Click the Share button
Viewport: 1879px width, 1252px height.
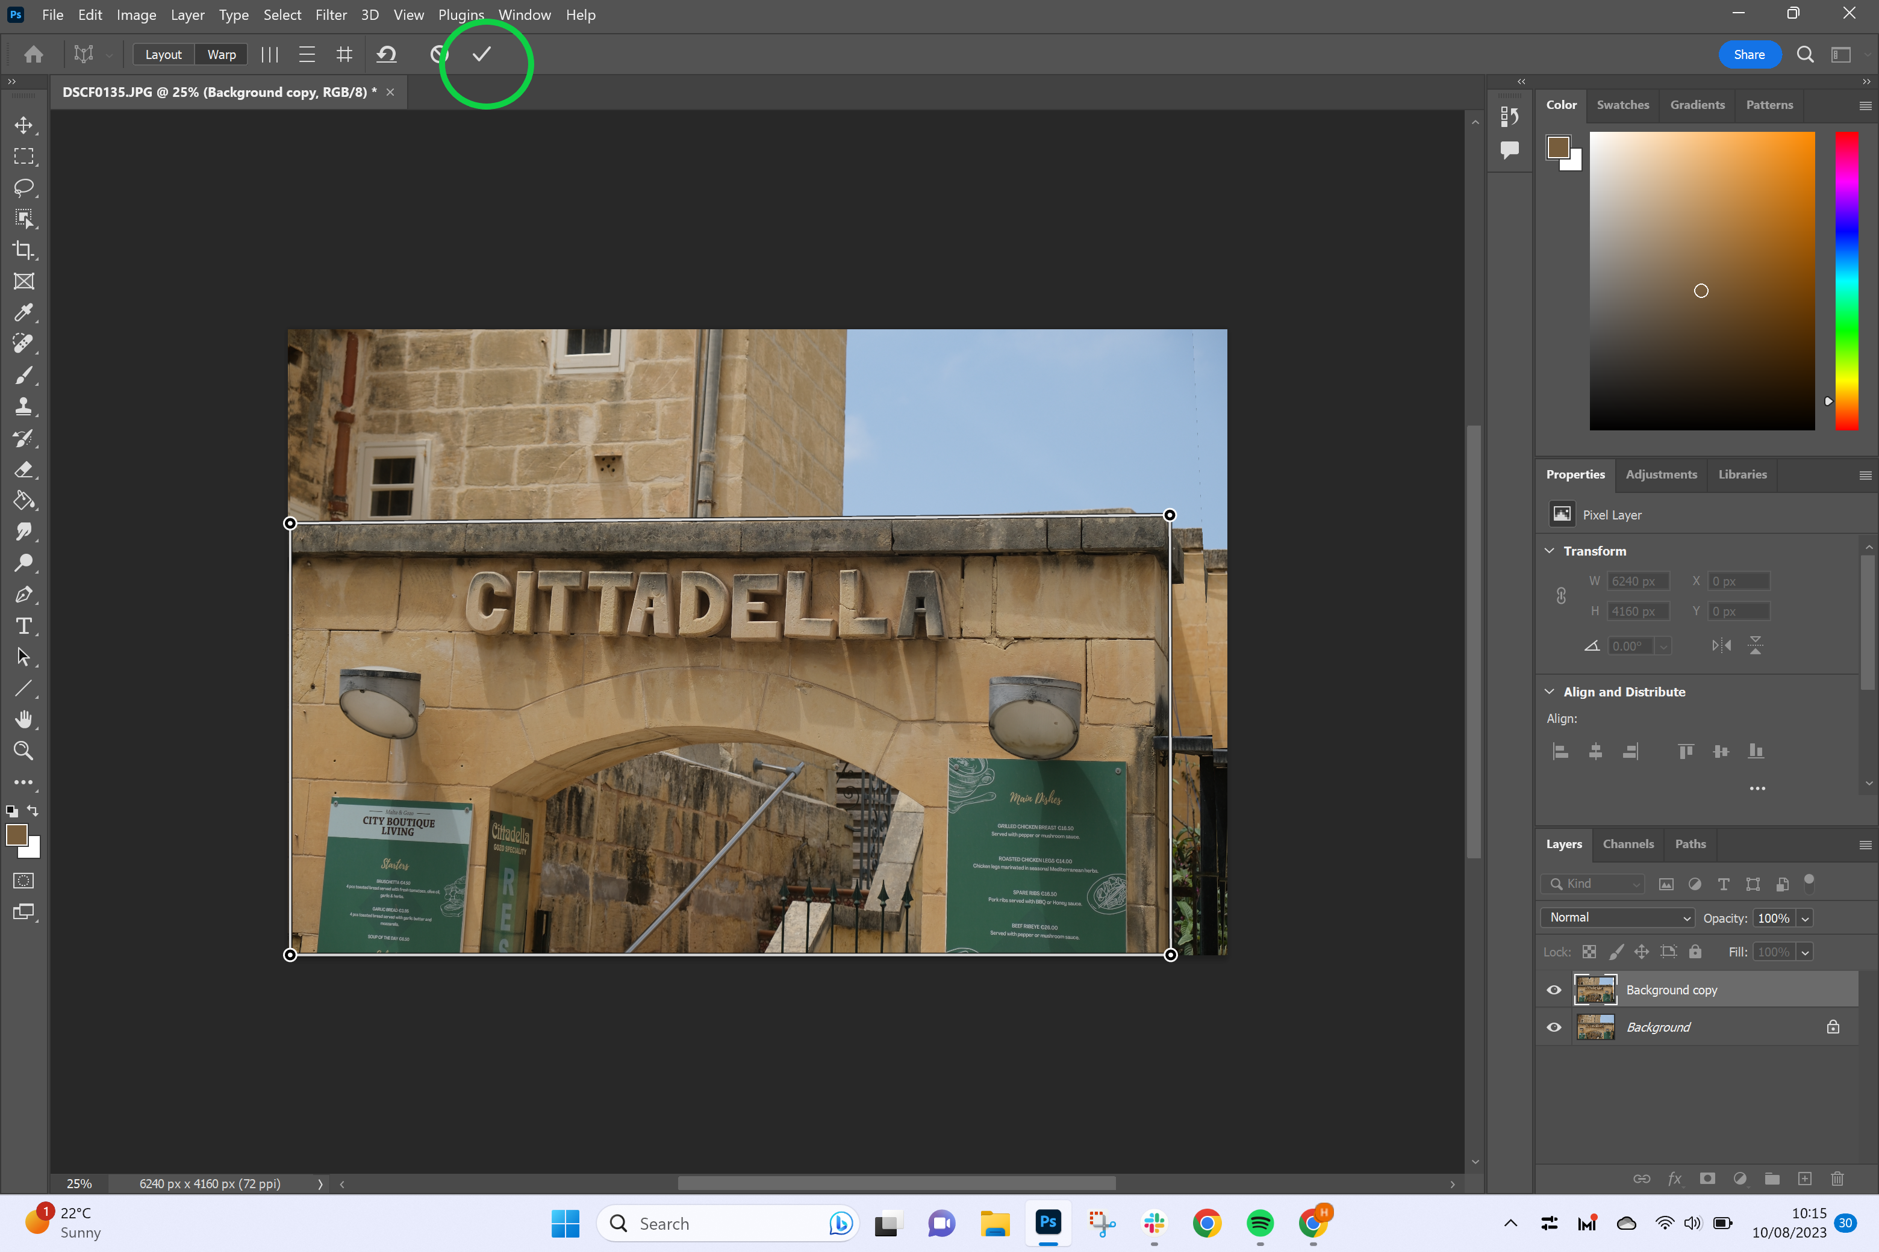1750,54
